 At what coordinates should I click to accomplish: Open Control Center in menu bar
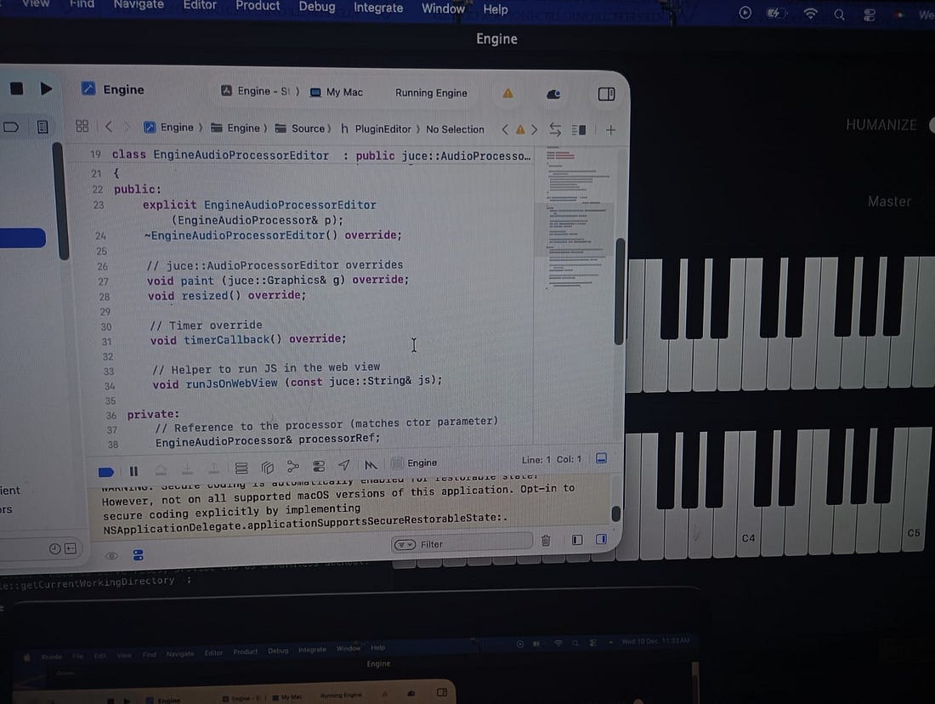pos(870,15)
